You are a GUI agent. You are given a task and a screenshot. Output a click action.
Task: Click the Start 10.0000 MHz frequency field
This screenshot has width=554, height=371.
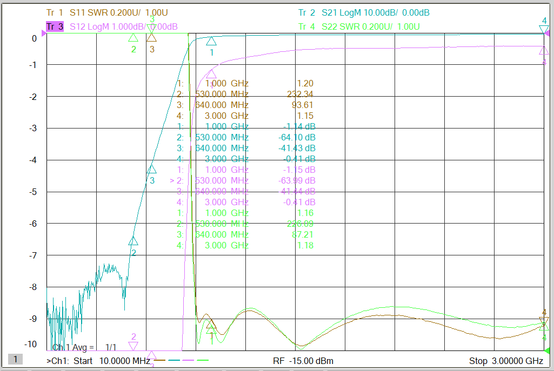click(98, 361)
